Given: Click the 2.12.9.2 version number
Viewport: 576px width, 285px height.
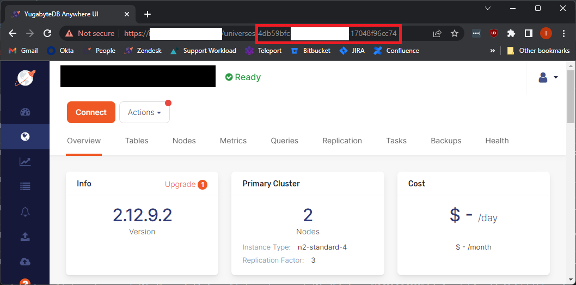Looking at the screenshot, I should tap(142, 215).
